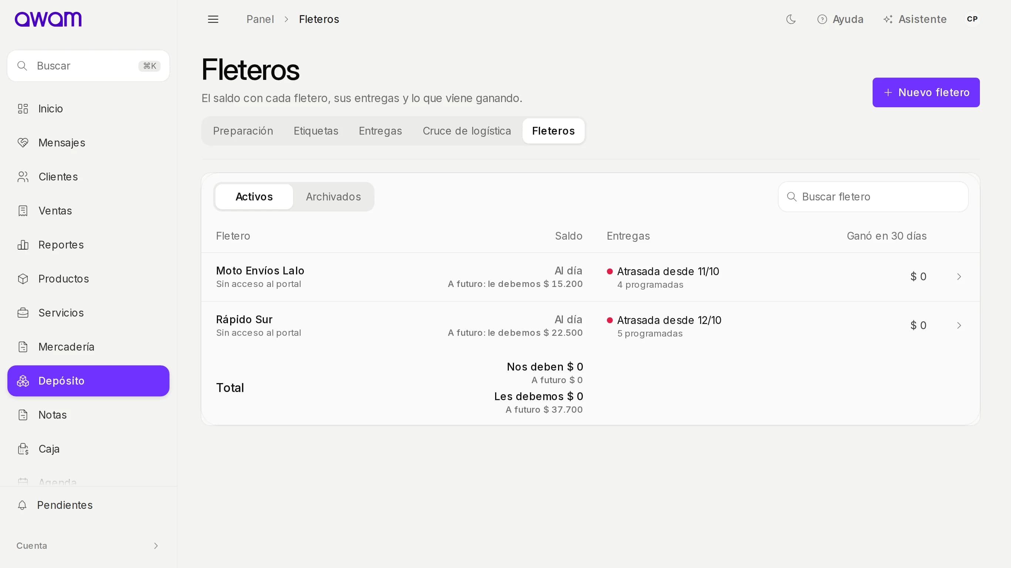Viewport: 1011px width, 568px height.
Task: Open the Asistente panel
Action: coord(915,19)
